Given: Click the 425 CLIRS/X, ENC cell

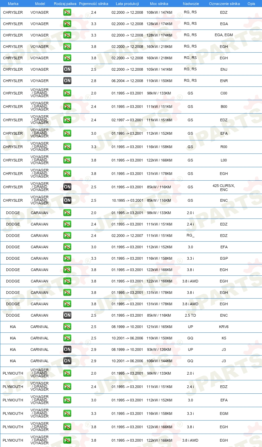Looking at the screenshot, I should 224,188.
